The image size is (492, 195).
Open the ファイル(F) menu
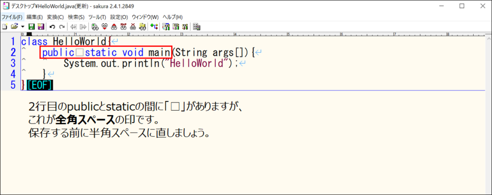12,17
